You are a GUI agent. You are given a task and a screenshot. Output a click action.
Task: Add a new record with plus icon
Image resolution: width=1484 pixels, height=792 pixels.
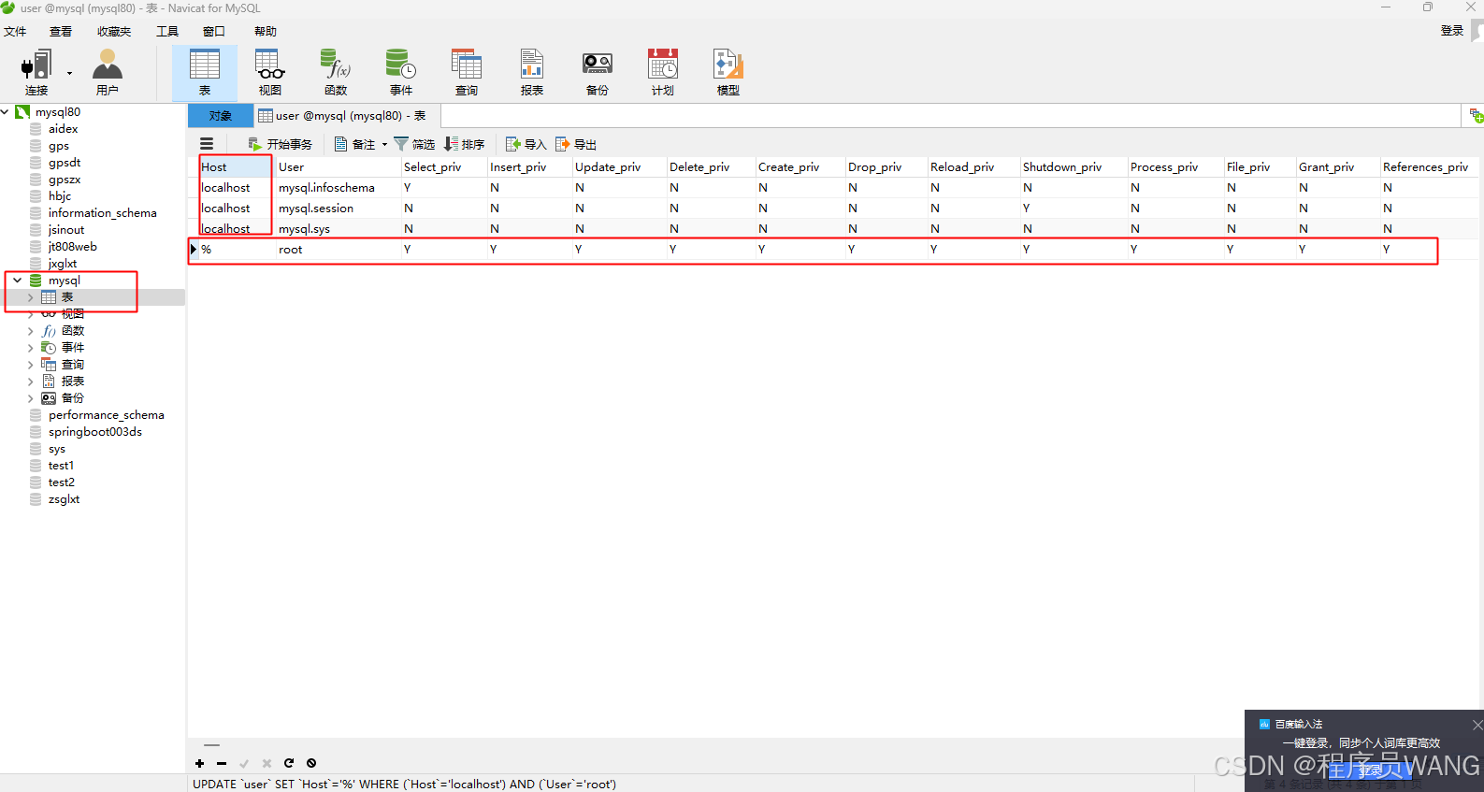[x=199, y=763]
